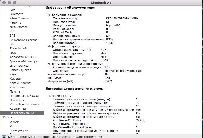Viewport: 203px width, 138px height.
Task: Open the Bluetooth hardware section
Action: [16, 14]
